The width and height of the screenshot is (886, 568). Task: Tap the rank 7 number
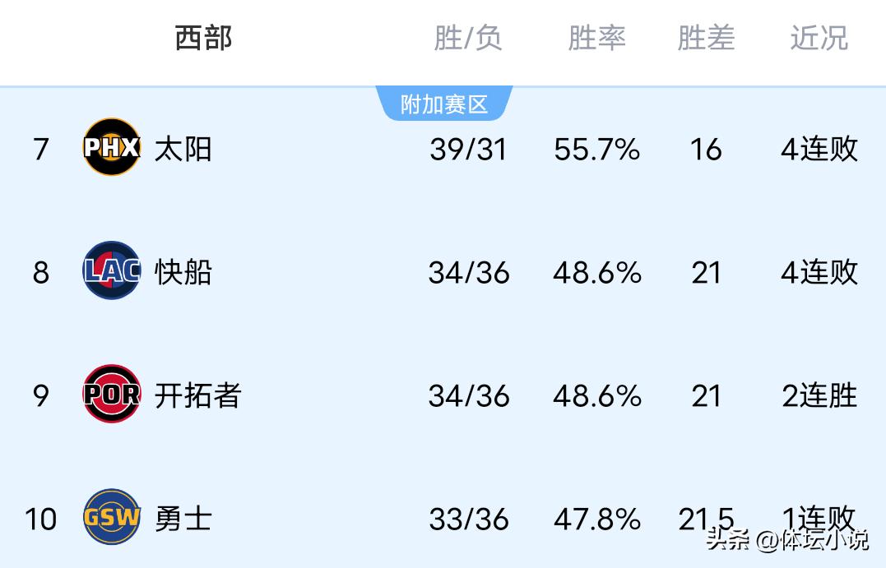pos(41,150)
